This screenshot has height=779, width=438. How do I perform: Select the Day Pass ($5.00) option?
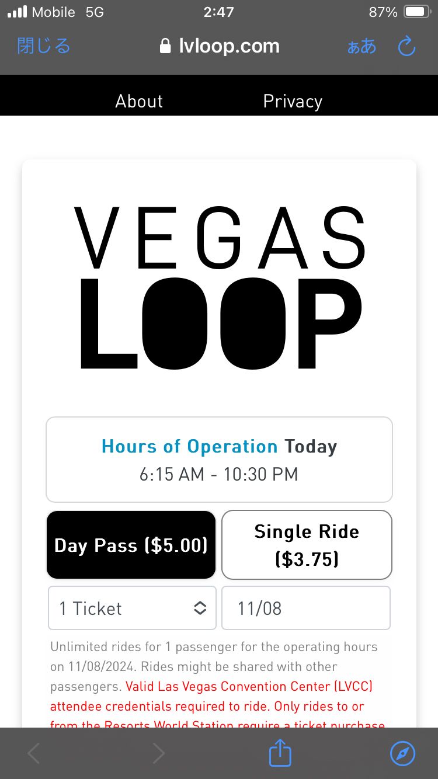tap(131, 545)
